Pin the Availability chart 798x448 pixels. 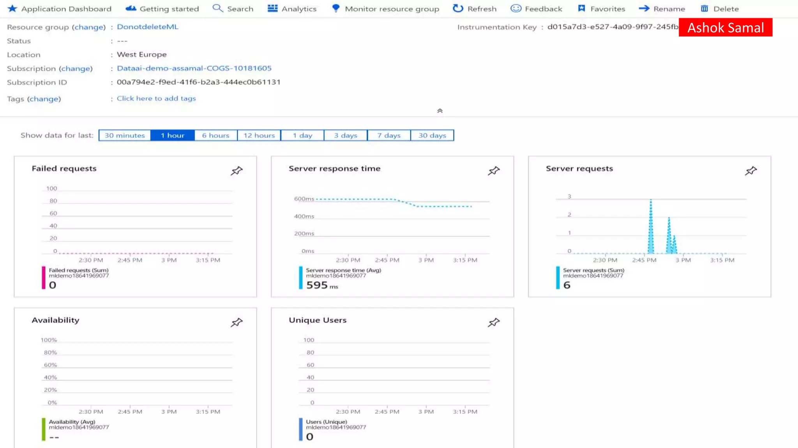point(237,322)
